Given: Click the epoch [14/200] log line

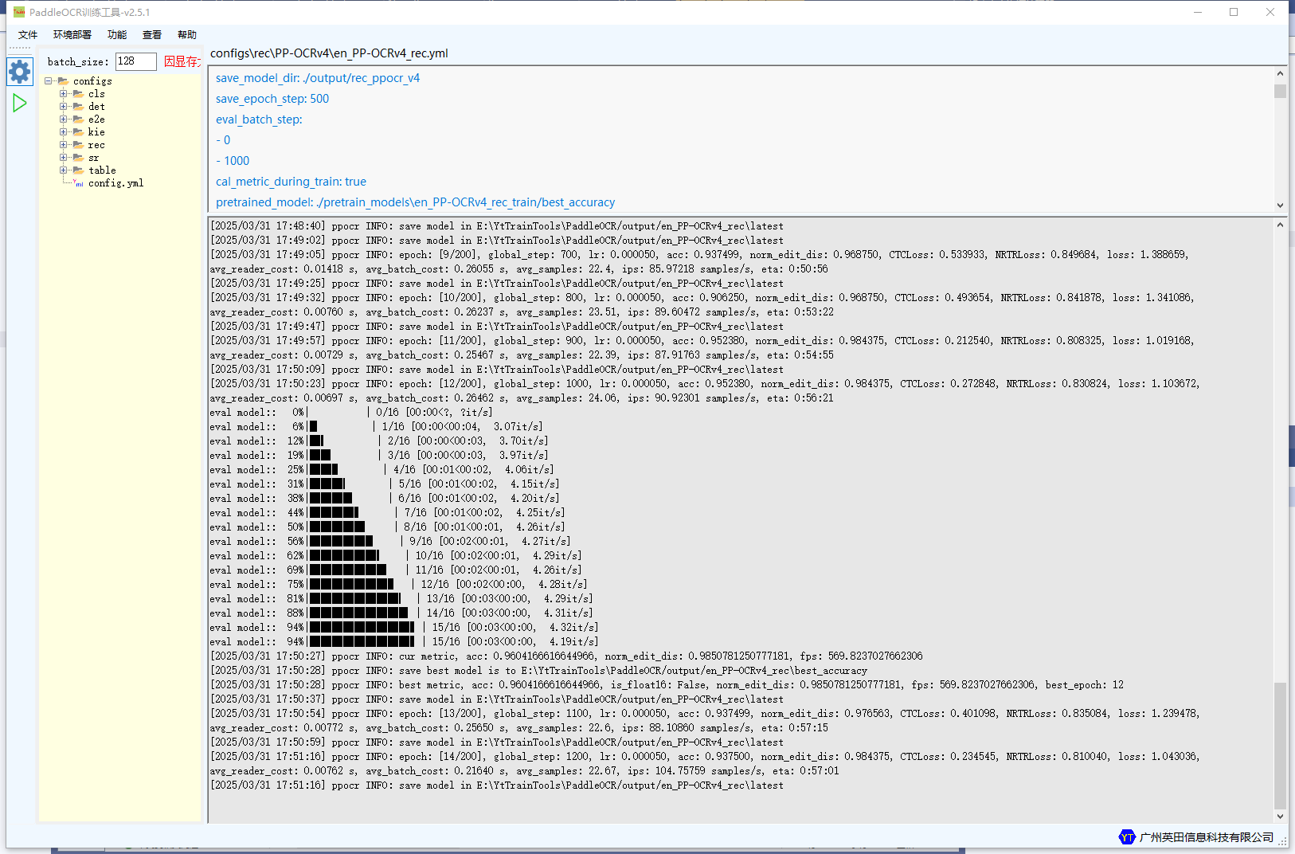Looking at the screenshot, I should [705, 764].
